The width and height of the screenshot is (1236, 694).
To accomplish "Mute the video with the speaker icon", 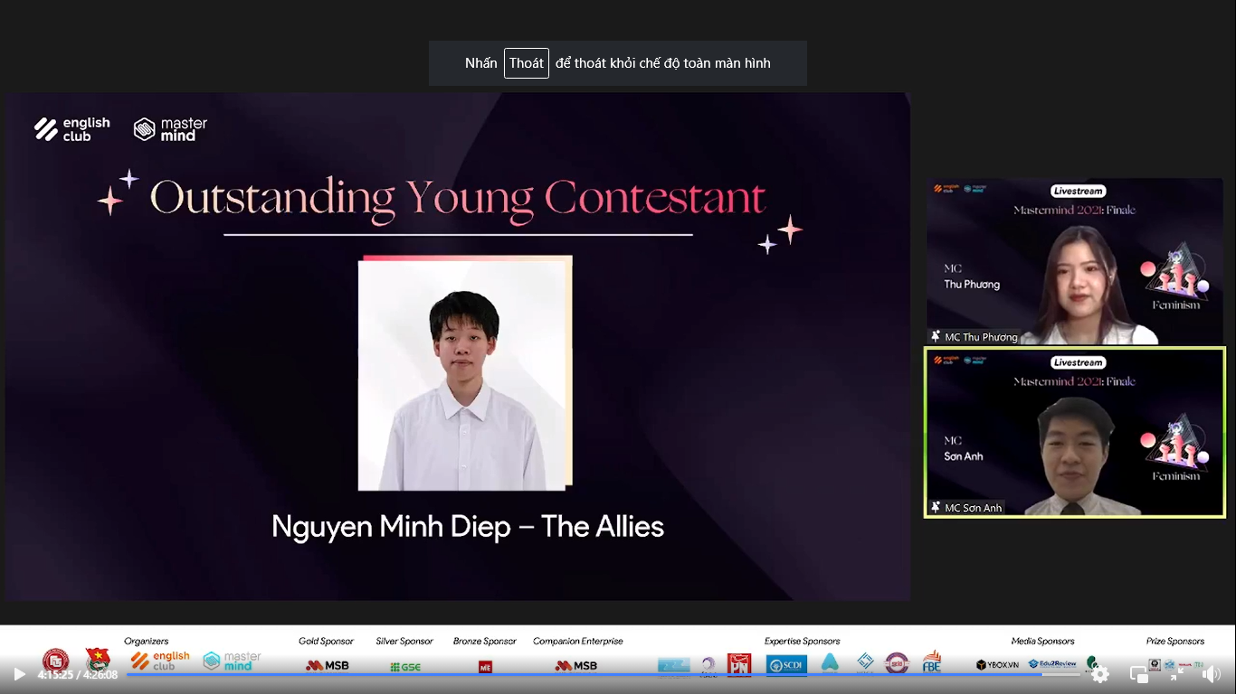I will tap(1212, 674).
